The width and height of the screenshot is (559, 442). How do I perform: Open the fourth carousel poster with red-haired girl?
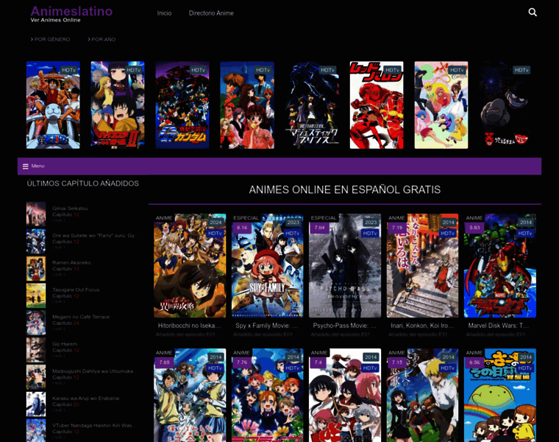pos(247,105)
